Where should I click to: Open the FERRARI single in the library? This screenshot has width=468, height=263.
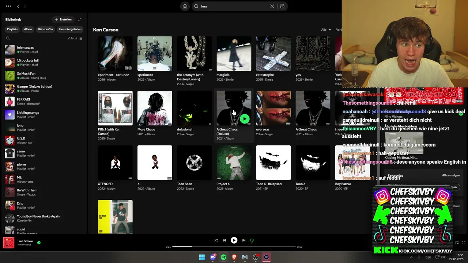[44, 102]
